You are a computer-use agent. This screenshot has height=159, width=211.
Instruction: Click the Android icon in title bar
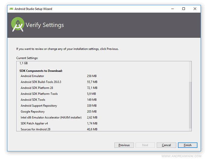pos(11,9)
